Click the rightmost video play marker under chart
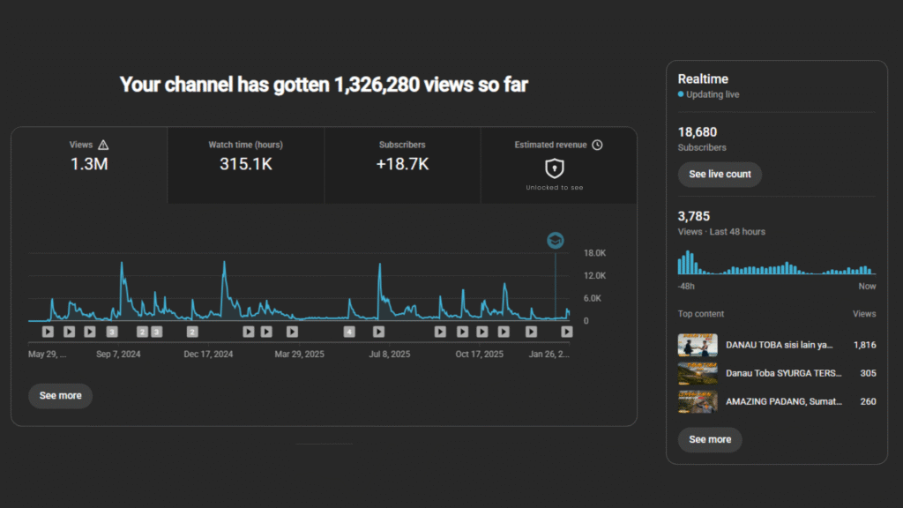 pyautogui.click(x=567, y=332)
